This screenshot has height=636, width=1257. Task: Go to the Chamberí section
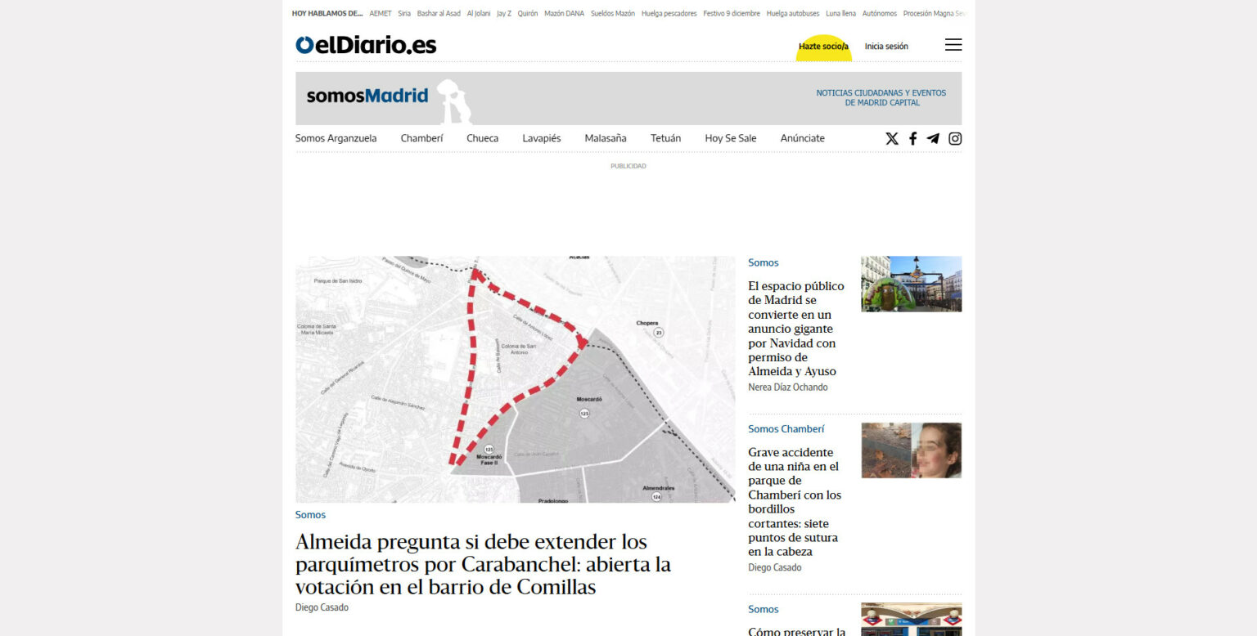421,138
